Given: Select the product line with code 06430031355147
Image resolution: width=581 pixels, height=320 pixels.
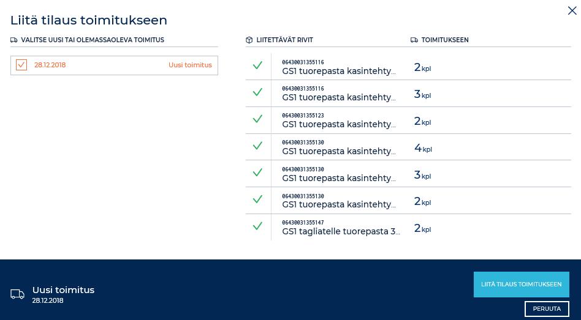Looking at the screenshot, I should (408, 227).
